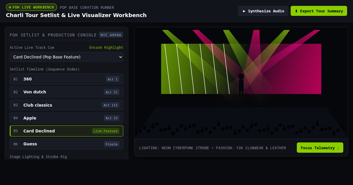
Task: Click the Setlist Timeline (Sequence Order) label
Action: [45, 69]
